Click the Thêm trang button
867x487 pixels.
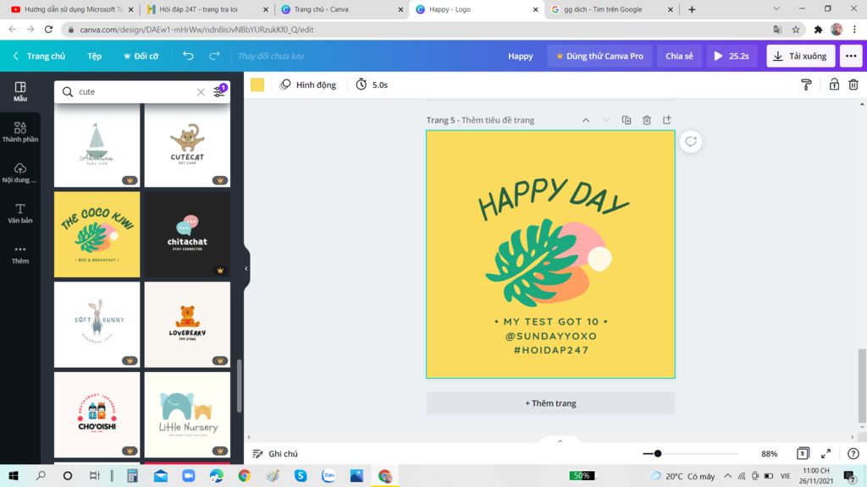tap(550, 403)
